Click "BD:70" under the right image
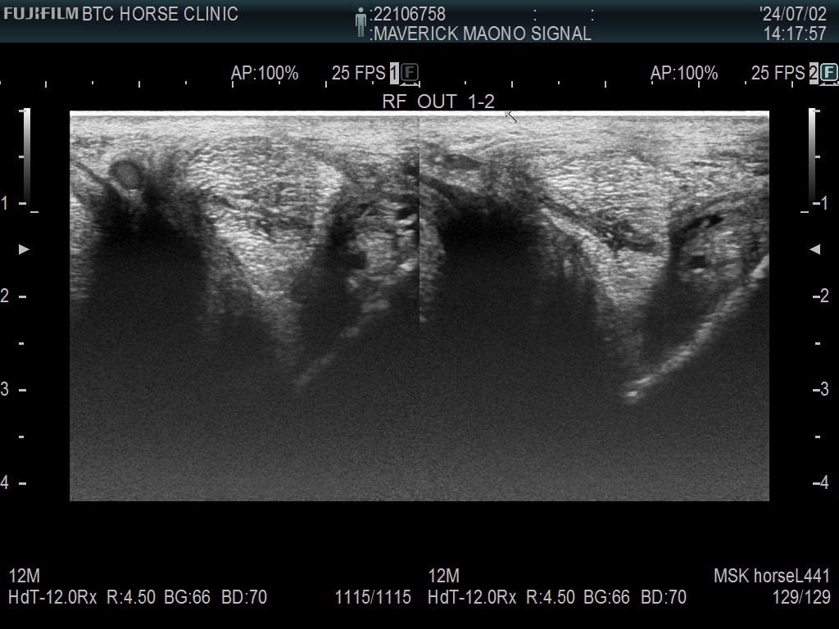This screenshot has height=629, width=839. (664, 597)
